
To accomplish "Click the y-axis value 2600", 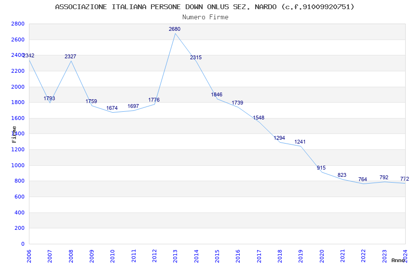I will (x=18, y=40).
